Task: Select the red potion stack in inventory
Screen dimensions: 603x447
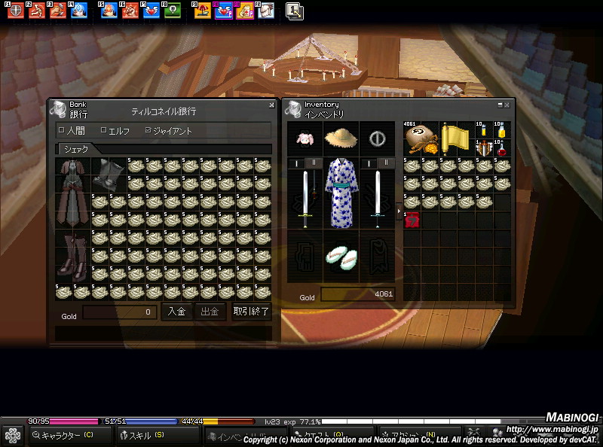Action: [x=501, y=147]
